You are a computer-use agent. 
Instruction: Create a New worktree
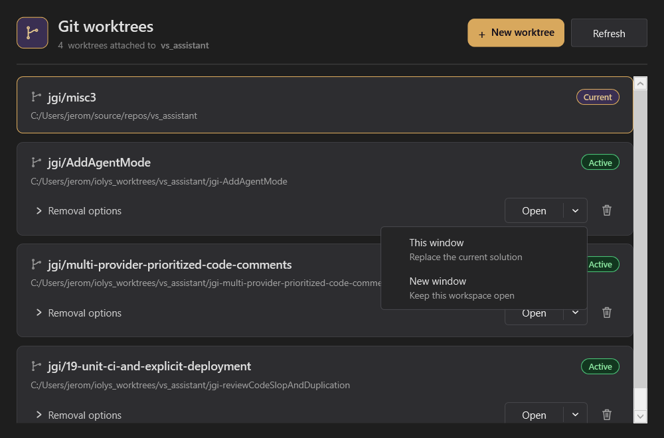point(516,33)
